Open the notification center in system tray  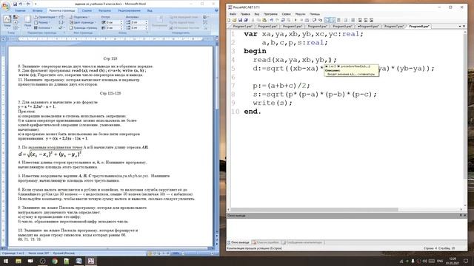coord(466,261)
